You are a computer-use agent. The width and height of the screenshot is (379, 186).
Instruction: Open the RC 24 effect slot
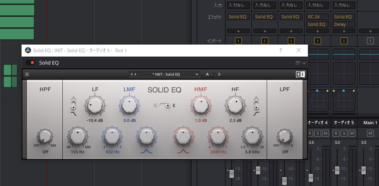click(x=317, y=17)
